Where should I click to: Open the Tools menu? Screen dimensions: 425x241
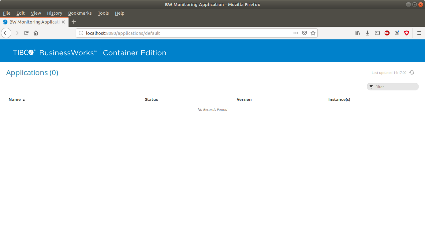click(103, 13)
